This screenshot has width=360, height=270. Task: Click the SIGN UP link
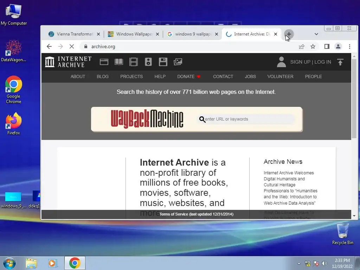pyautogui.click(x=300, y=62)
